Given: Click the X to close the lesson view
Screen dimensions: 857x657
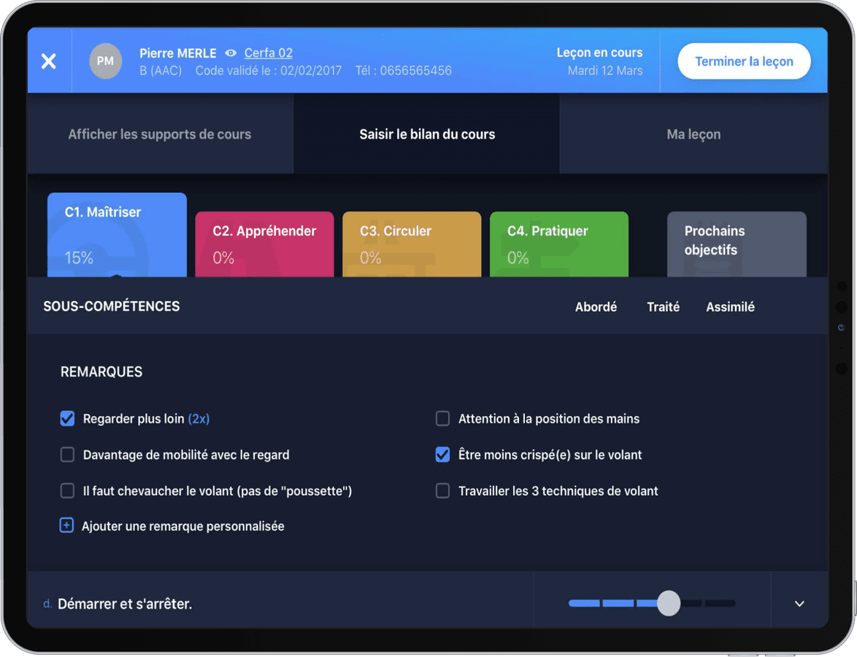Looking at the screenshot, I should [48, 61].
